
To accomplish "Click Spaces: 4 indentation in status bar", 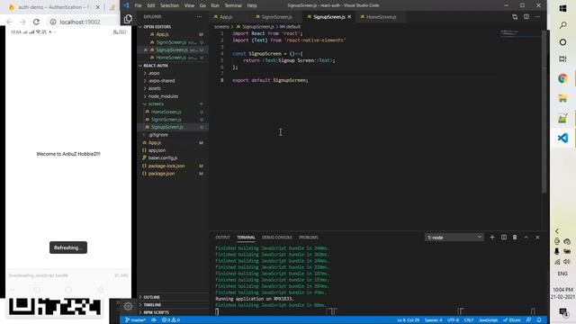I will (434, 320).
